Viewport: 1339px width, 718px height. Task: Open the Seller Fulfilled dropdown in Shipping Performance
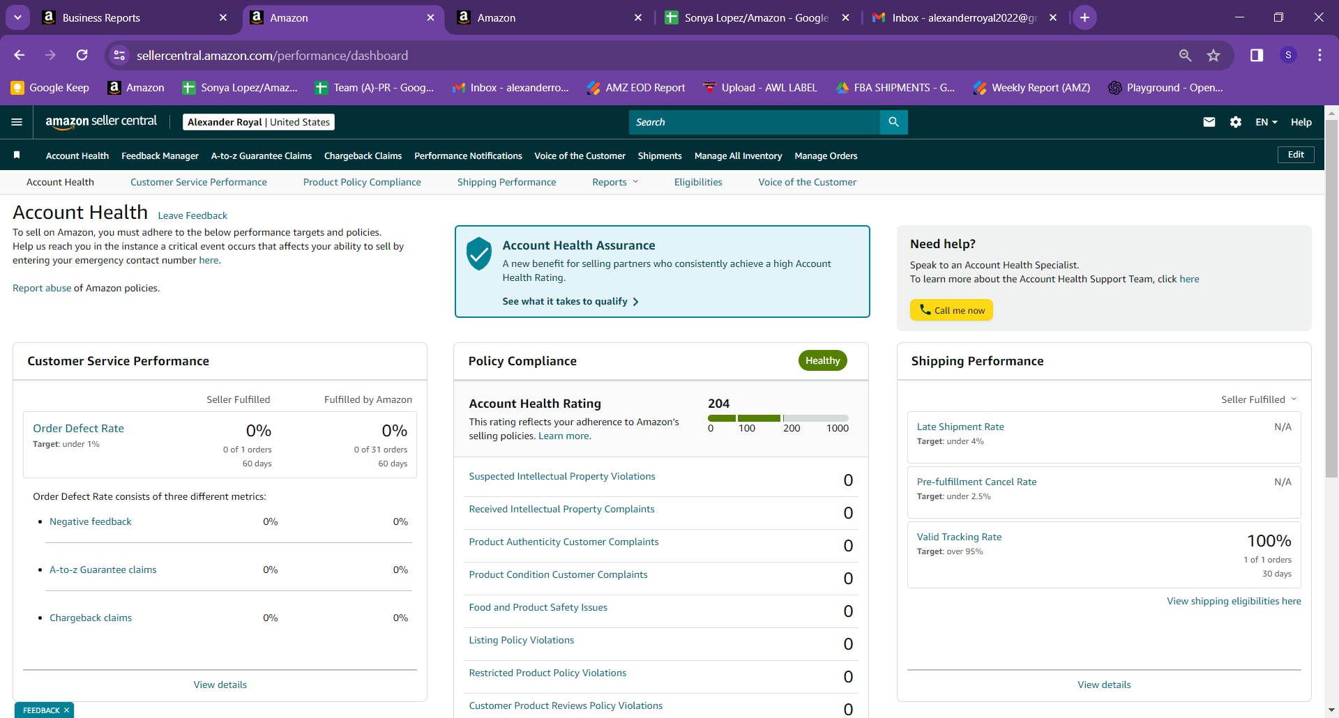tap(1259, 399)
